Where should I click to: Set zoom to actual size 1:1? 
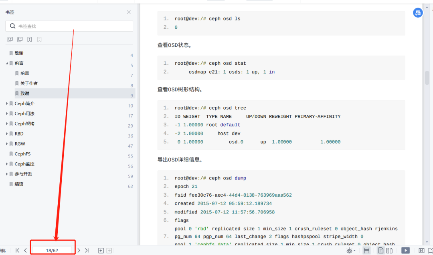pos(421,251)
